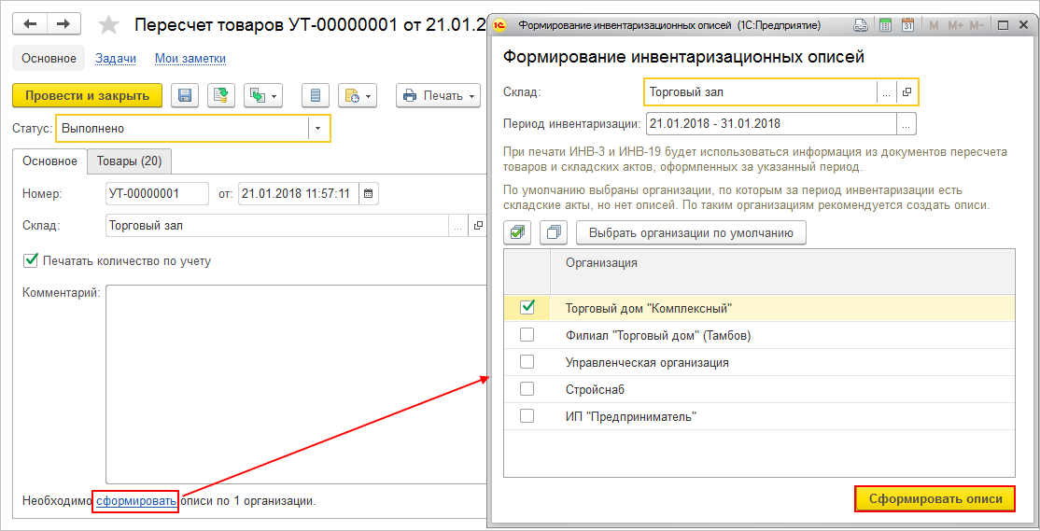The height and width of the screenshot is (531, 1040).
Task: Click the Организация column header
Action: click(782, 272)
